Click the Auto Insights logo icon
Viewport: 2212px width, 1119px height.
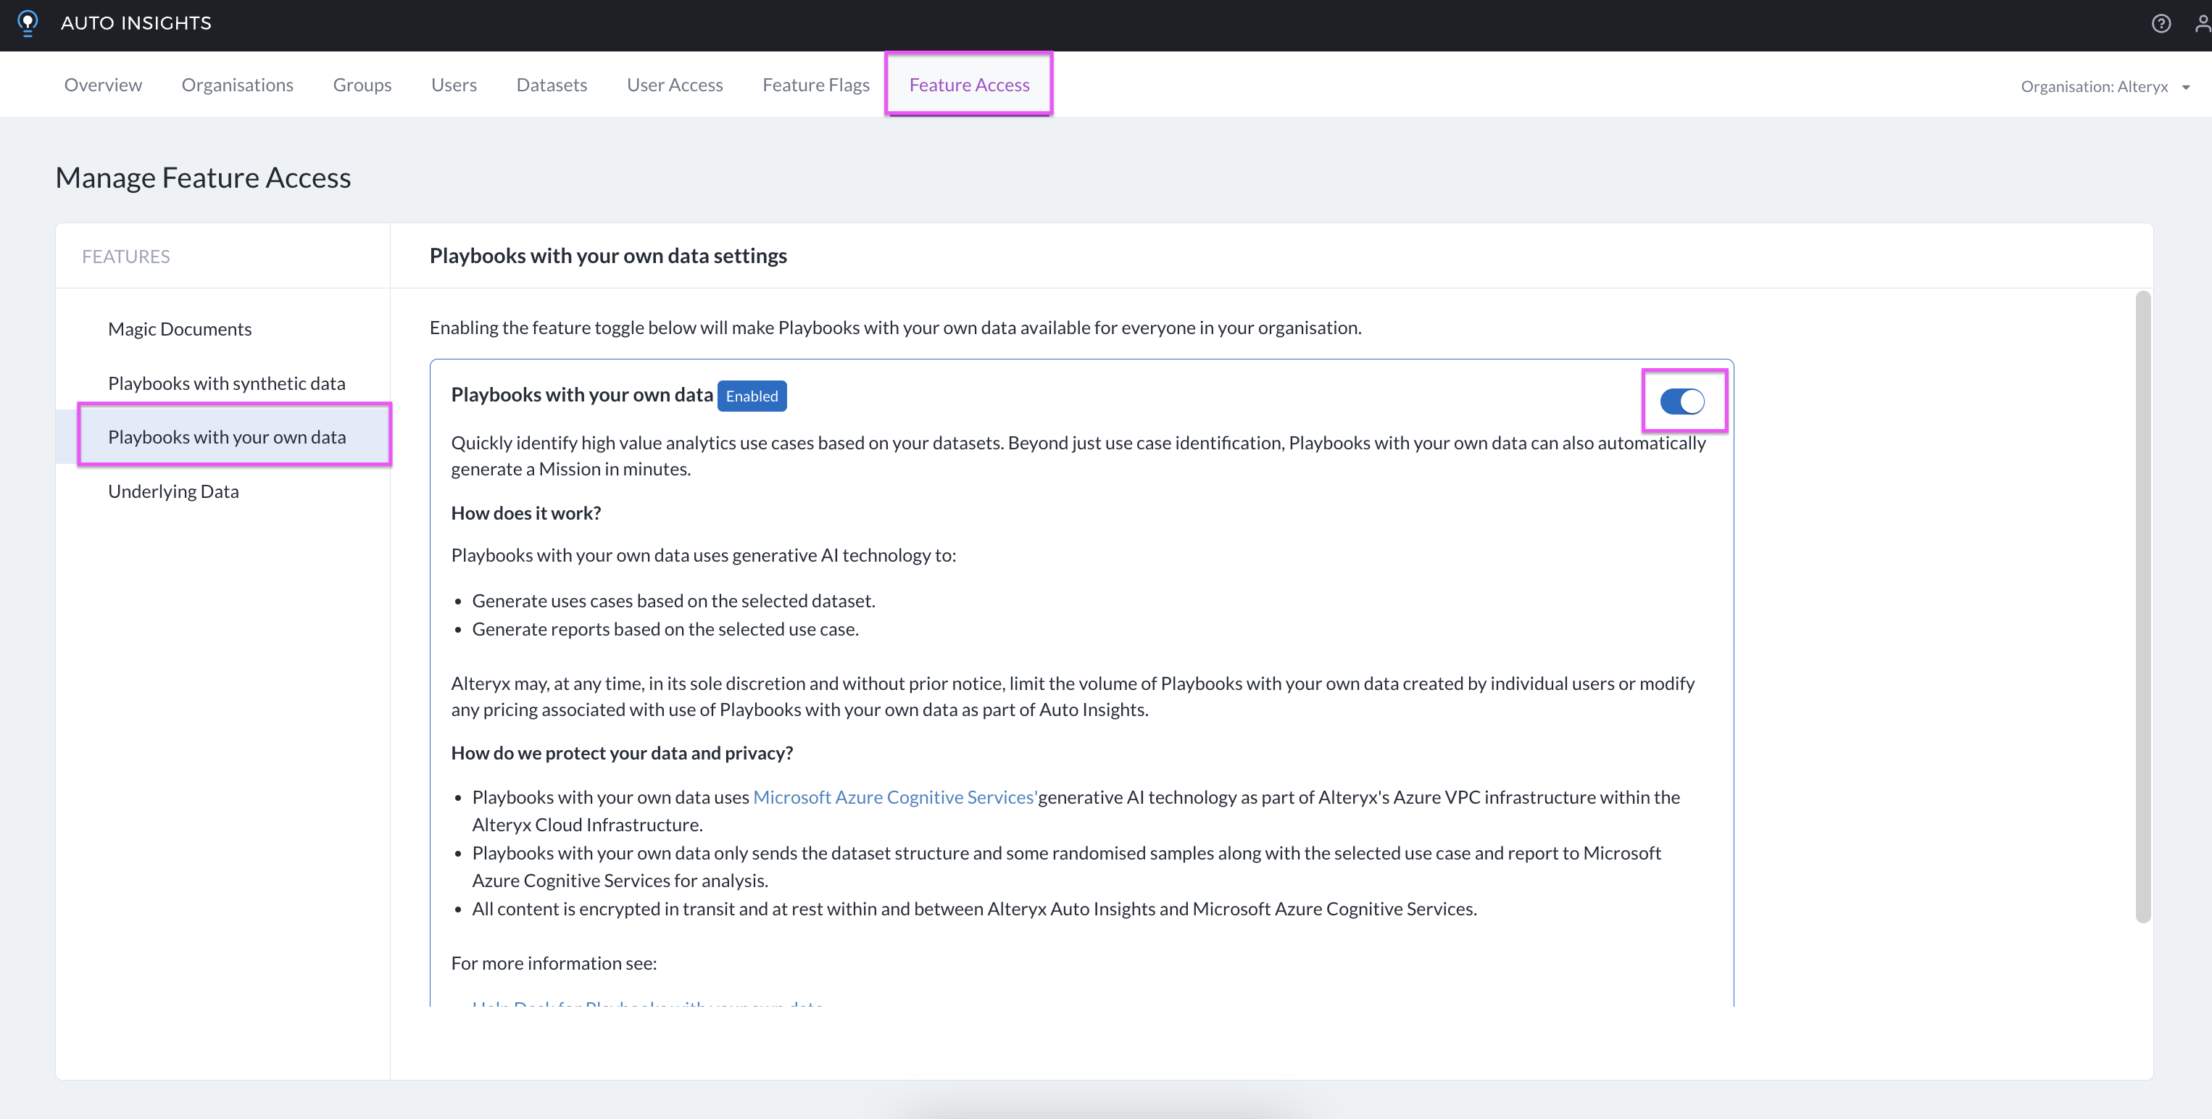tap(27, 23)
